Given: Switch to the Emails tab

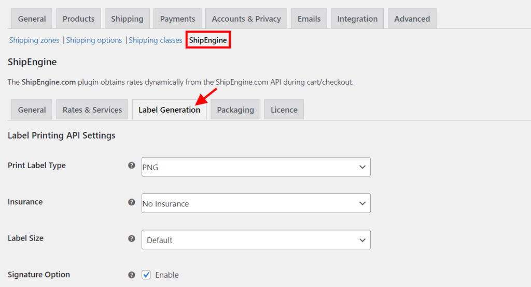Looking at the screenshot, I should (x=309, y=19).
